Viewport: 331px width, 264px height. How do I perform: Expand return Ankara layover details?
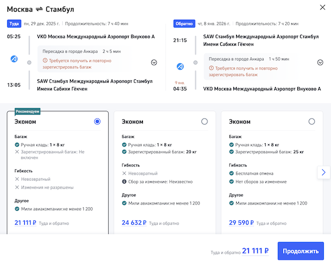[x=320, y=62]
